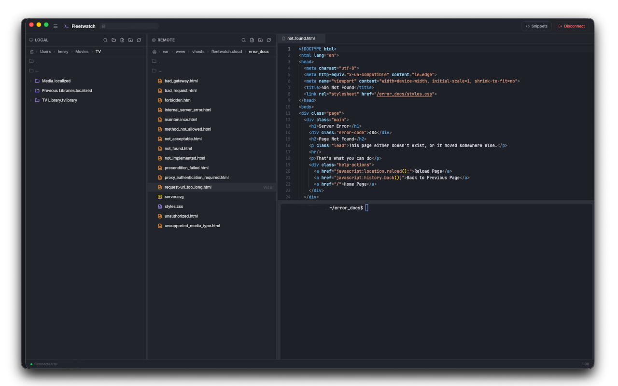Click the TV Library.tvlibrary folder icon
This screenshot has width=618, height=386.
(37, 100)
